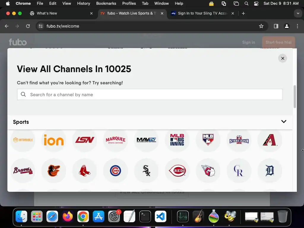Bookmark this page with the star
The image size is (304, 228).
tap(261, 26)
